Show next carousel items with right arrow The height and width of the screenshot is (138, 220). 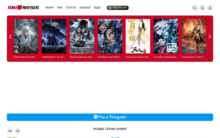[x=210, y=37]
